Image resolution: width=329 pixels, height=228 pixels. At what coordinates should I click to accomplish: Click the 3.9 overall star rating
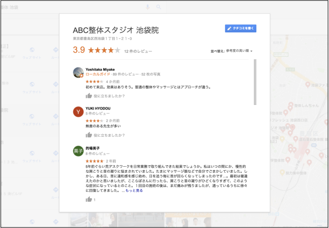coord(96,50)
